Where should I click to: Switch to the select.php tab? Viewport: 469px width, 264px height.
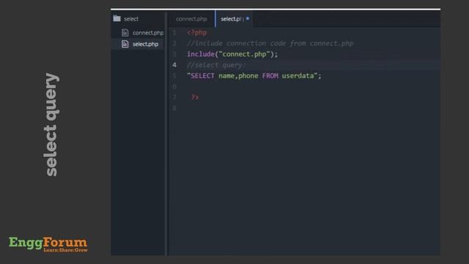click(234, 19)
